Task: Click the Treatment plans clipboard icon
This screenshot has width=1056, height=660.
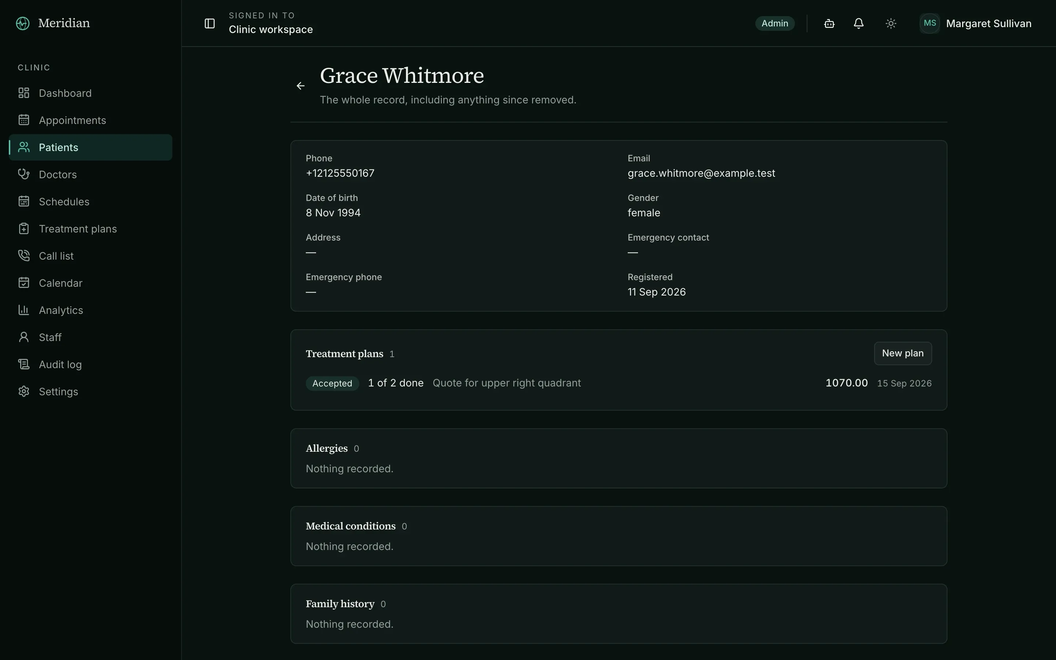Action: tap(23, 228)
